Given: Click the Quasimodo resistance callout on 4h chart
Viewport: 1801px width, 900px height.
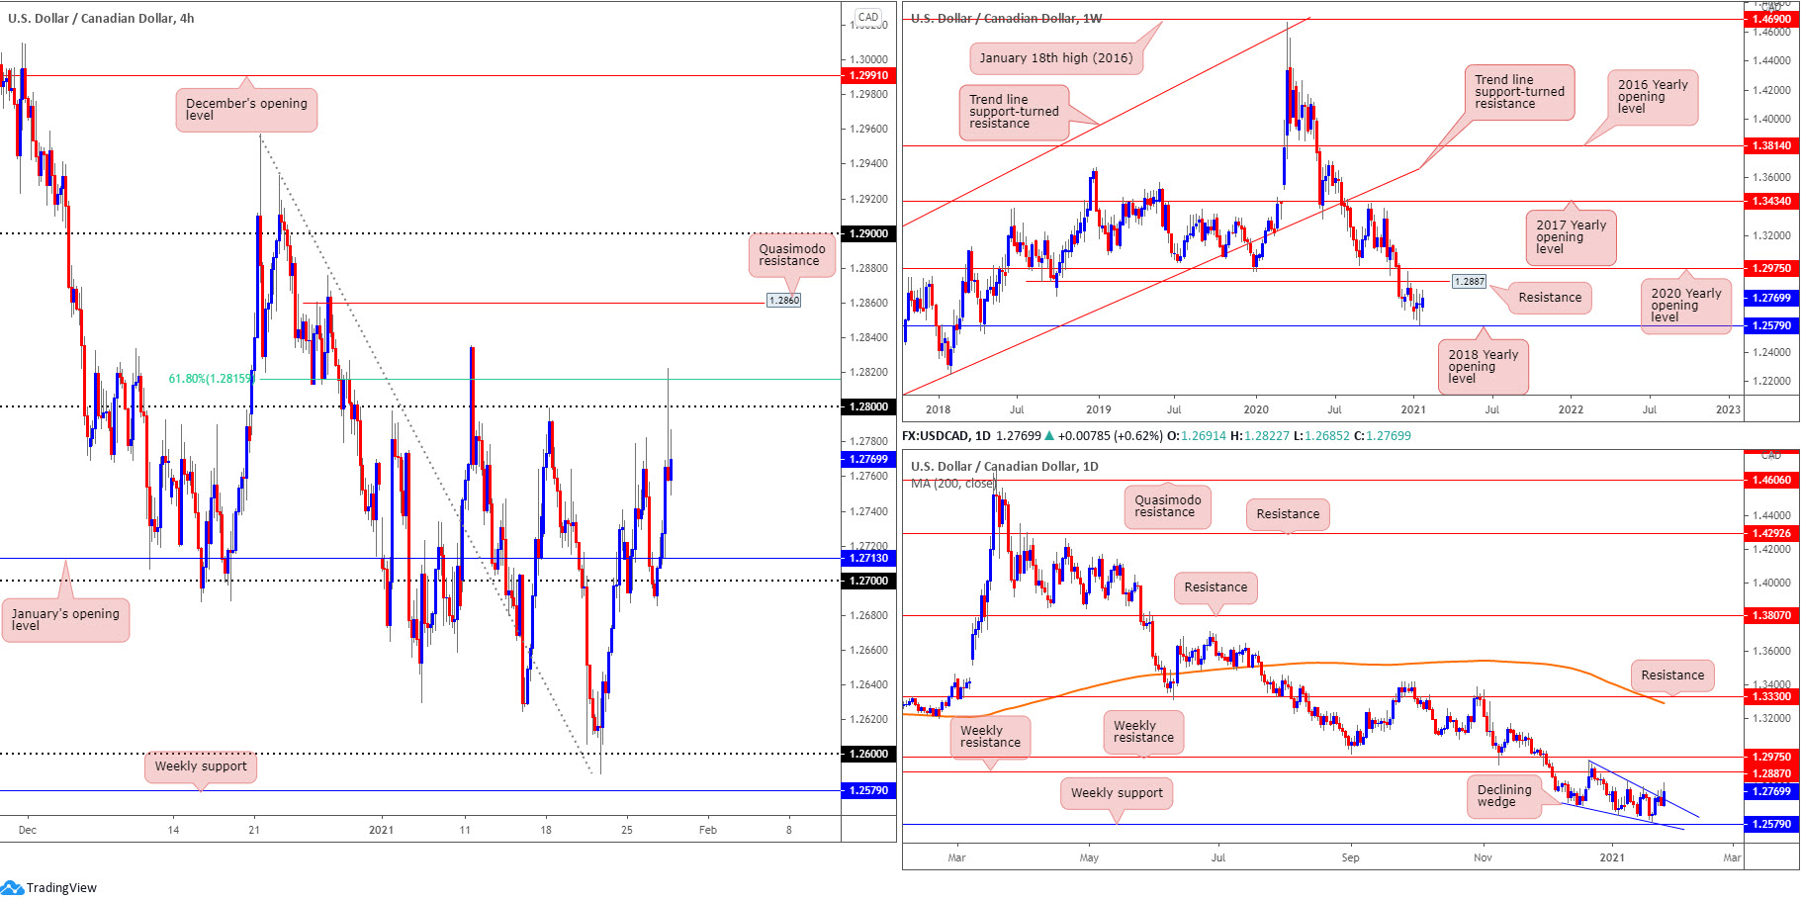Looking at the screenshot, I should click(792, 255).
